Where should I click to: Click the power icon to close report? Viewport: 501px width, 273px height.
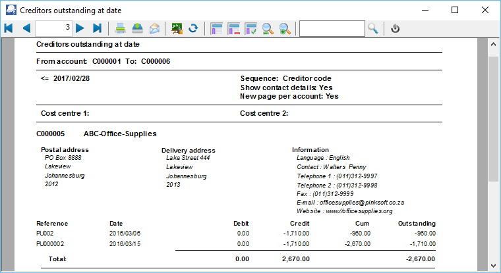point(396,28)
